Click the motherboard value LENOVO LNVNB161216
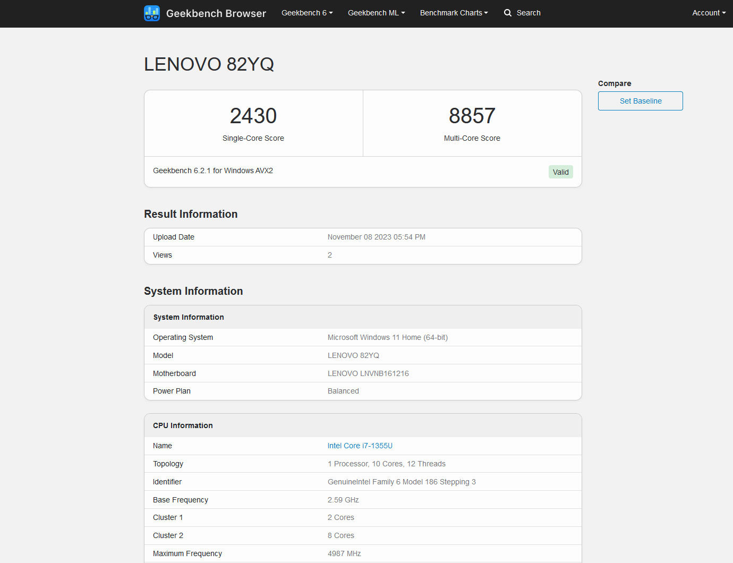 [x=368, y=373]
